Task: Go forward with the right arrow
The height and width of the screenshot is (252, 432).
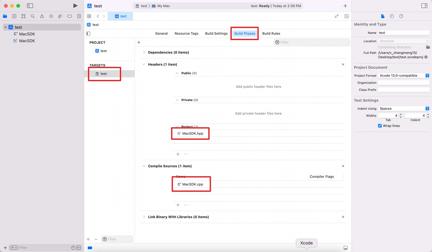Action: pos(104,16)
